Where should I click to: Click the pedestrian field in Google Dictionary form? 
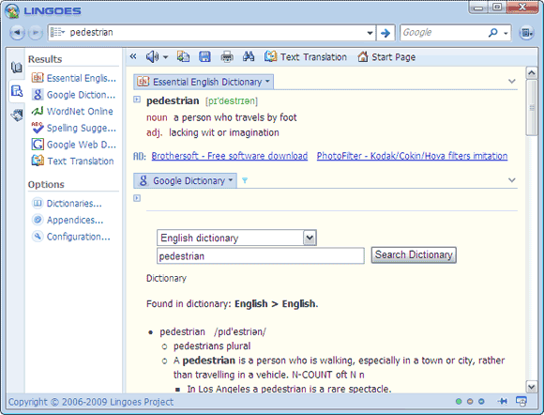click(261, 256)
